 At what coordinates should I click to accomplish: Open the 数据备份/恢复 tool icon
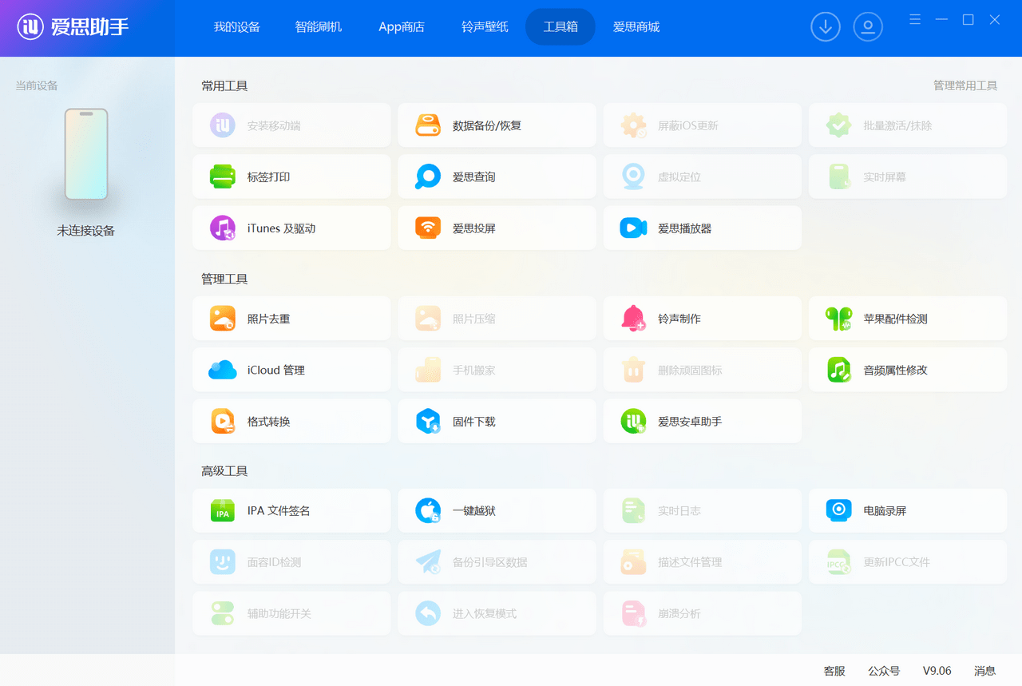[x=428, y=125]
